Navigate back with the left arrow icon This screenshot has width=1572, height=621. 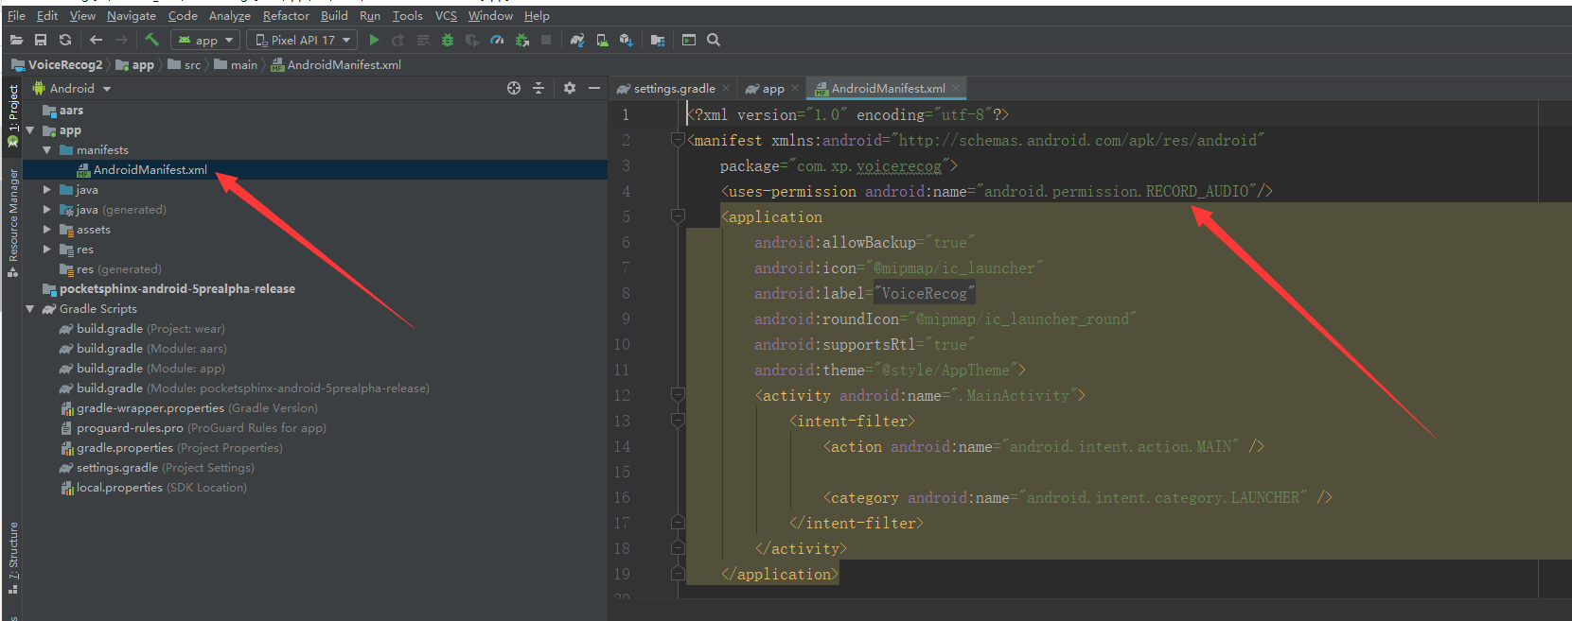click(96, 40)
